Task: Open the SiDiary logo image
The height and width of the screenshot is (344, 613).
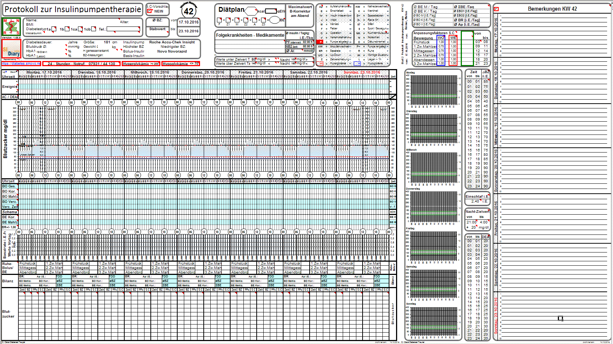Action: pos(11,49)
